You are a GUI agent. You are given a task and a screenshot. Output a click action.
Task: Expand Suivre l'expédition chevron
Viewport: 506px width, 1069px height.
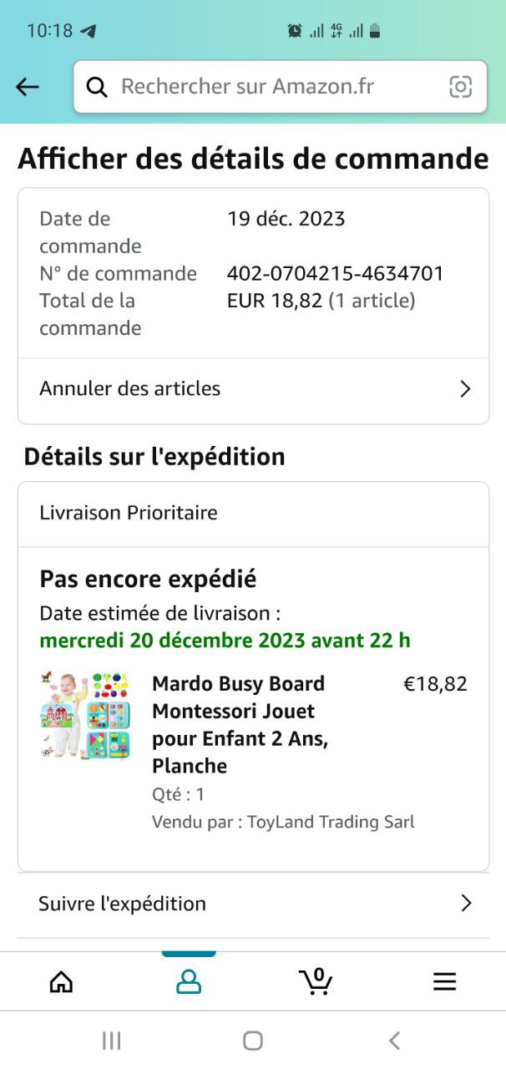[466, 904]
